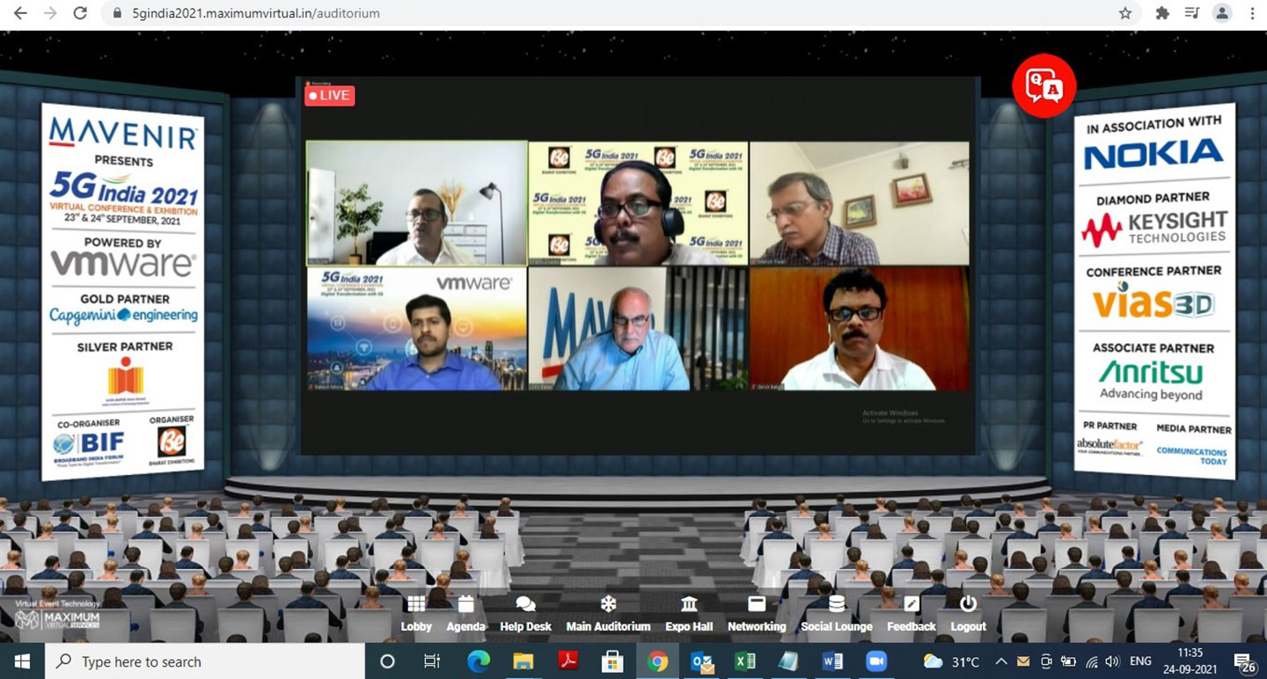Screen dimensions: 1267x679
Task: Open the 31°C weather widget
Action: pyautogui.click(x=951, y=661)
